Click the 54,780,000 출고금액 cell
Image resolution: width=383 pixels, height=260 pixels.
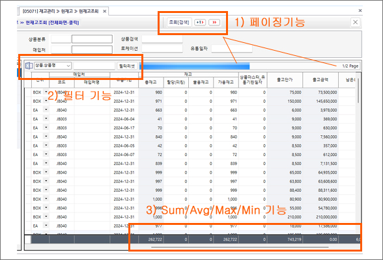point(320,208)
